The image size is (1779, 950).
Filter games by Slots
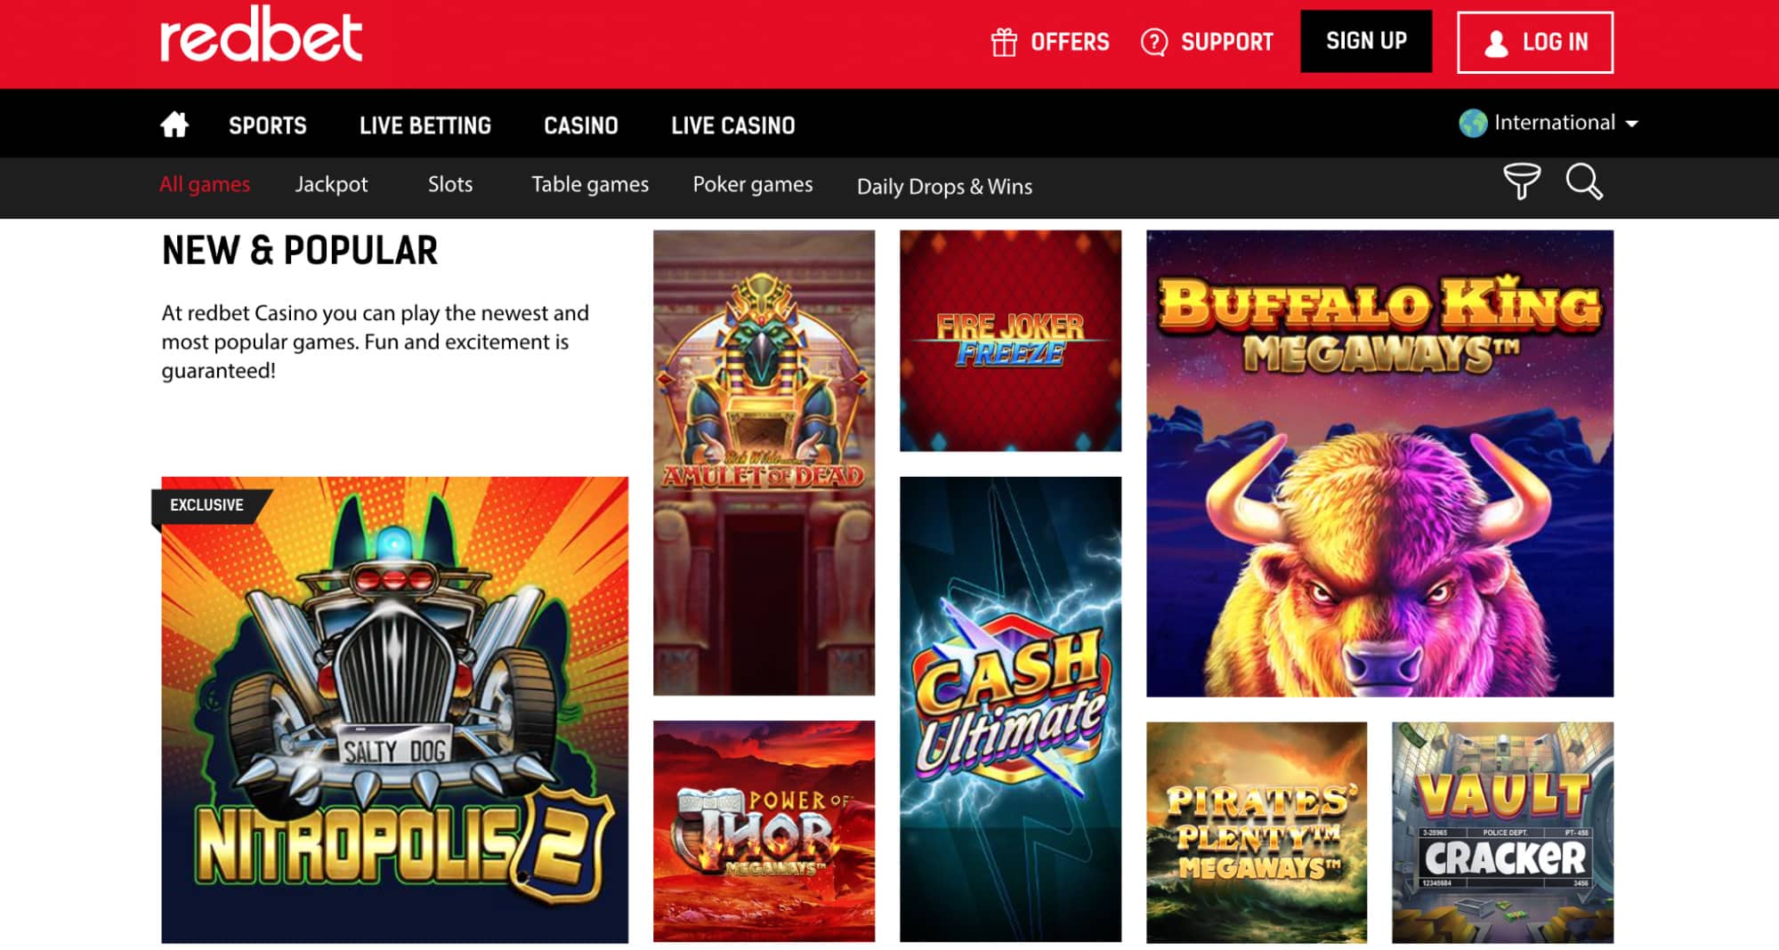pyautogui.click(x=450, y=184)
